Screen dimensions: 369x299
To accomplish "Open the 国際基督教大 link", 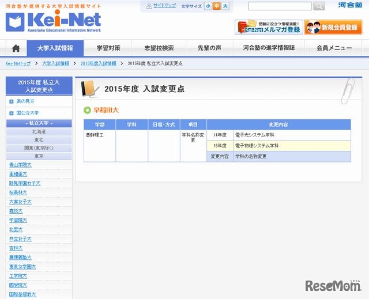I will [x=22, y=294].
